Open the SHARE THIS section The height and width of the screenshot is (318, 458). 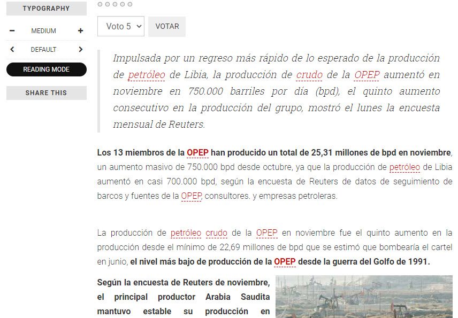[46, 93]
